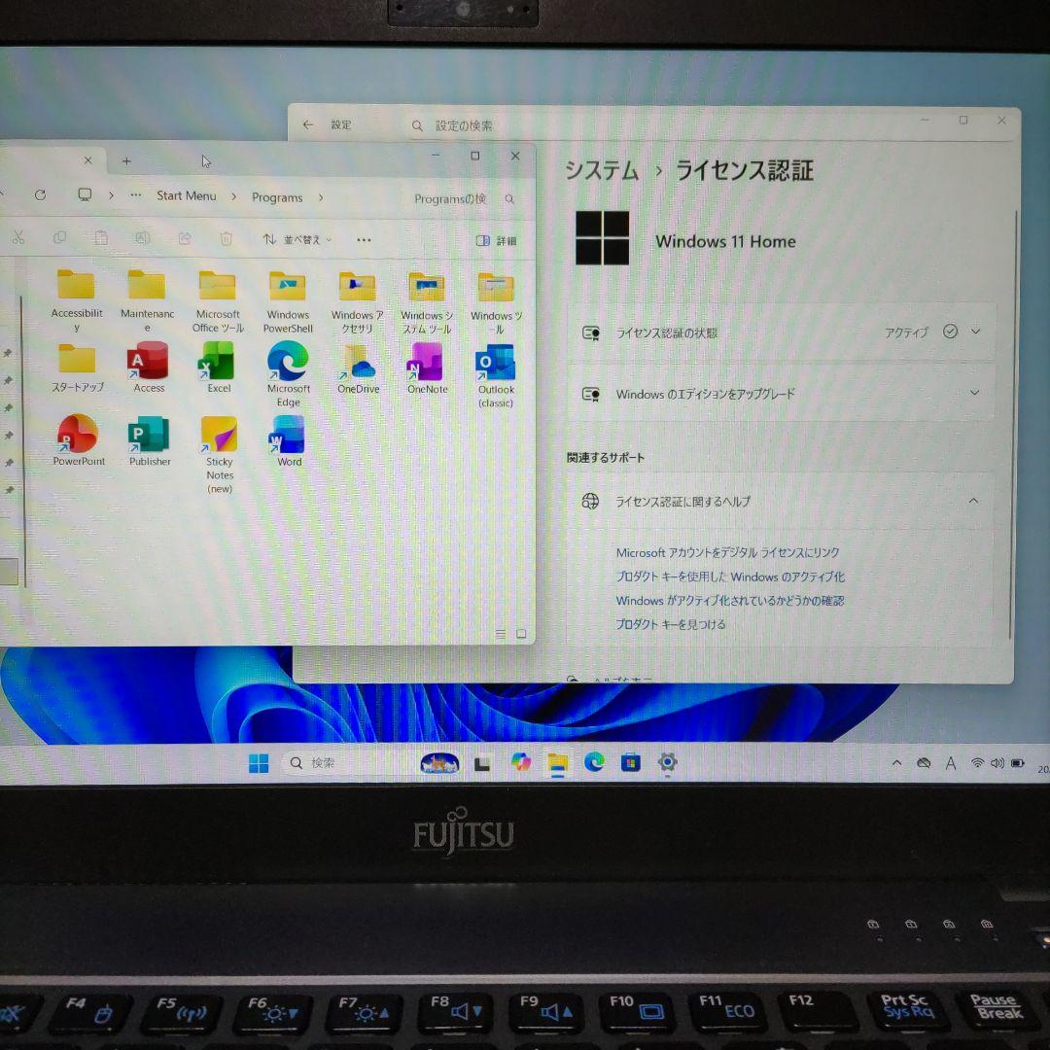
Task: Open the Publisher shortcut
Action: (x=148, y=437)
